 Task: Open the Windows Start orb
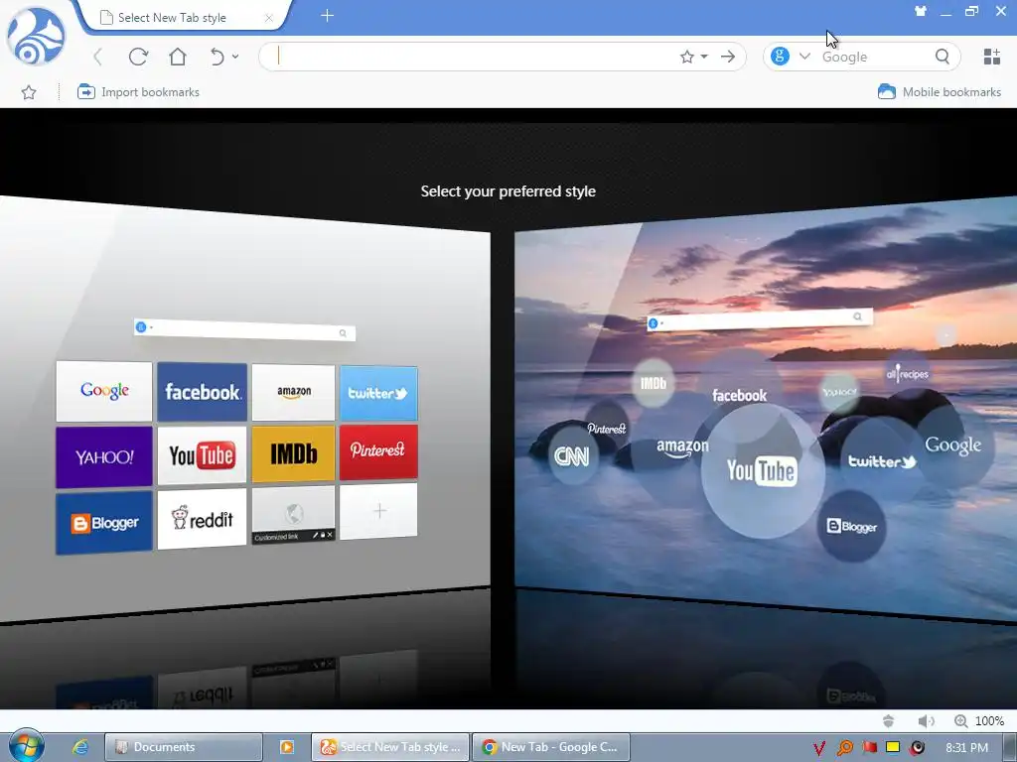pyautogui.click(x=26, y=746)
